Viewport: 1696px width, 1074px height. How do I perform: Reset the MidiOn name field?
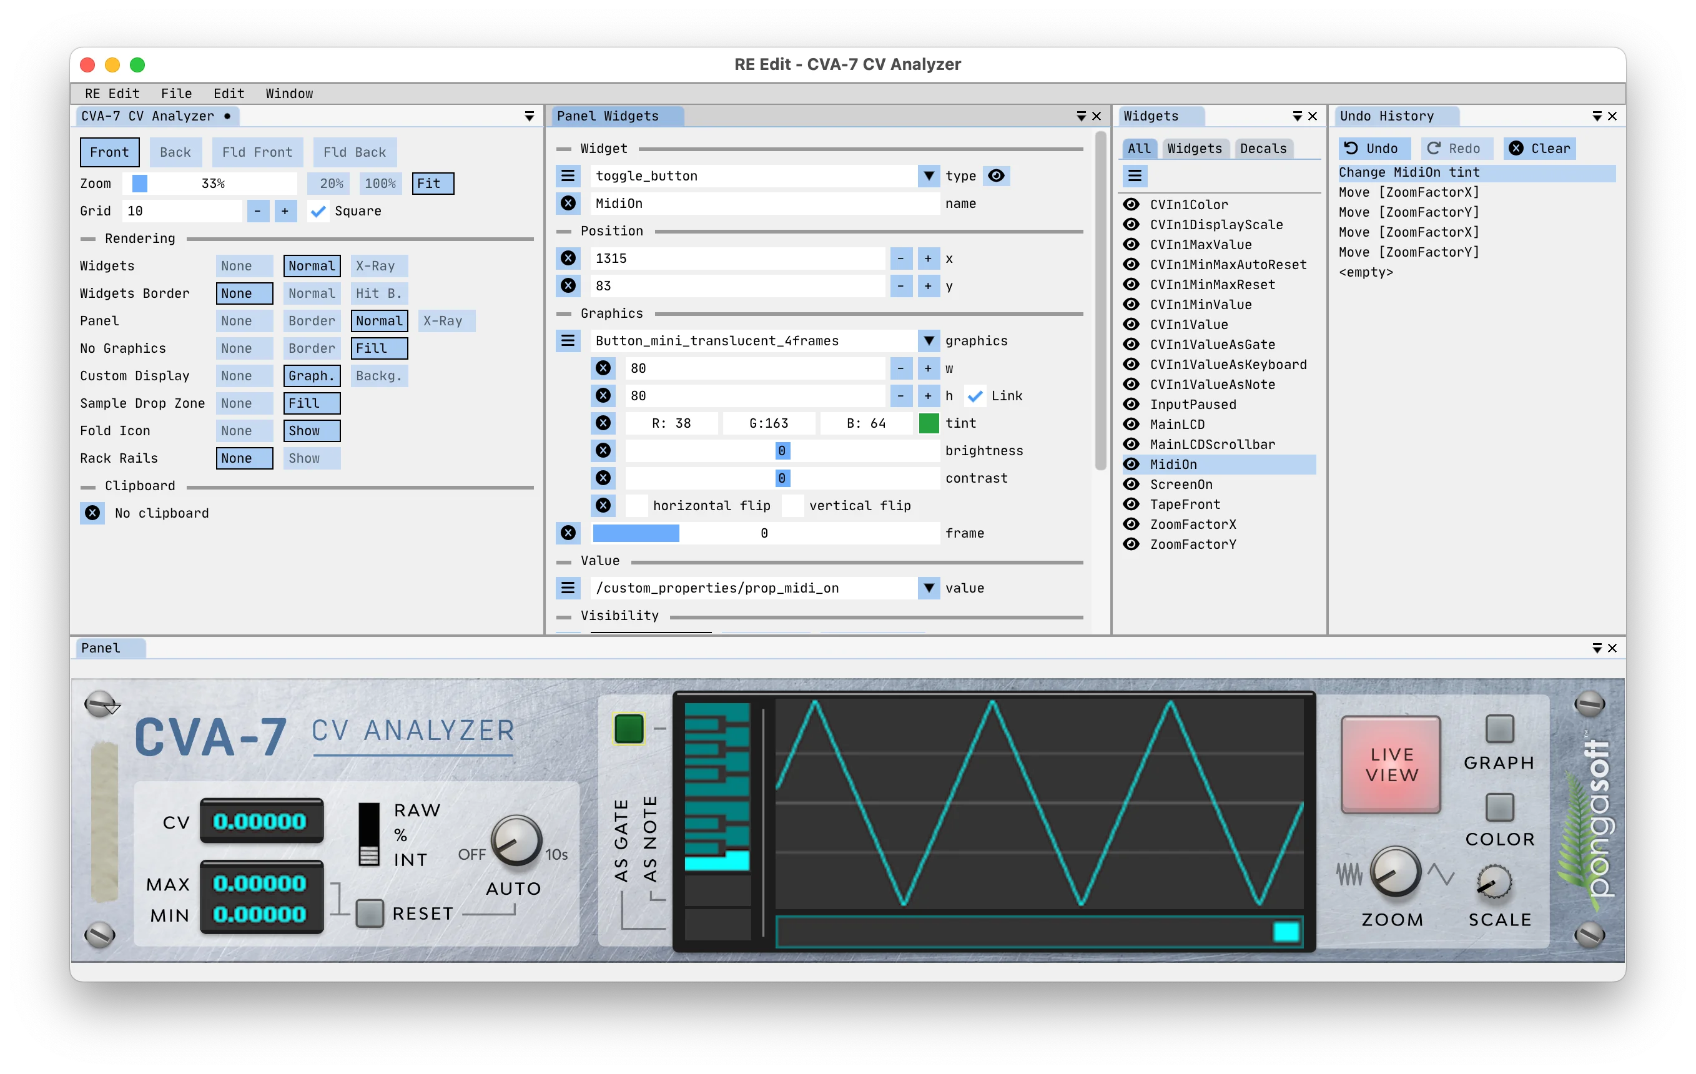point(568,204)
